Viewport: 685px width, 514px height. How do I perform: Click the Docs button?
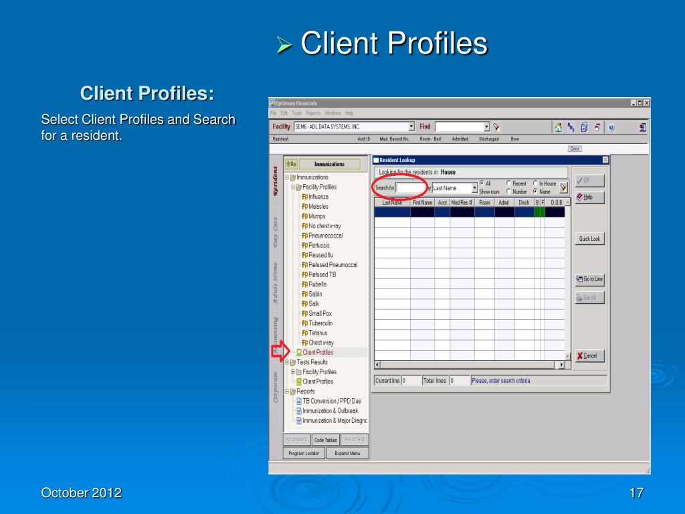pos(575,149)
